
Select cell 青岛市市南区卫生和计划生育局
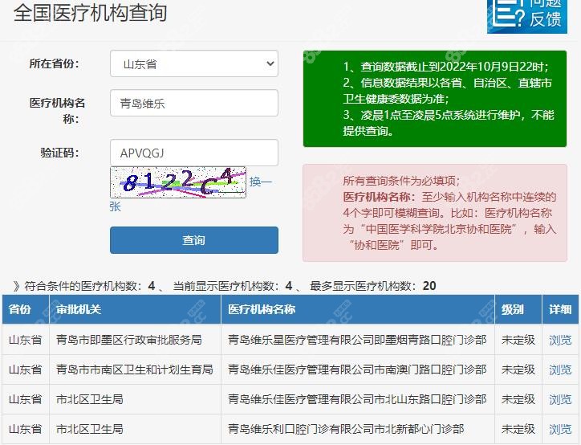point(135,369)
